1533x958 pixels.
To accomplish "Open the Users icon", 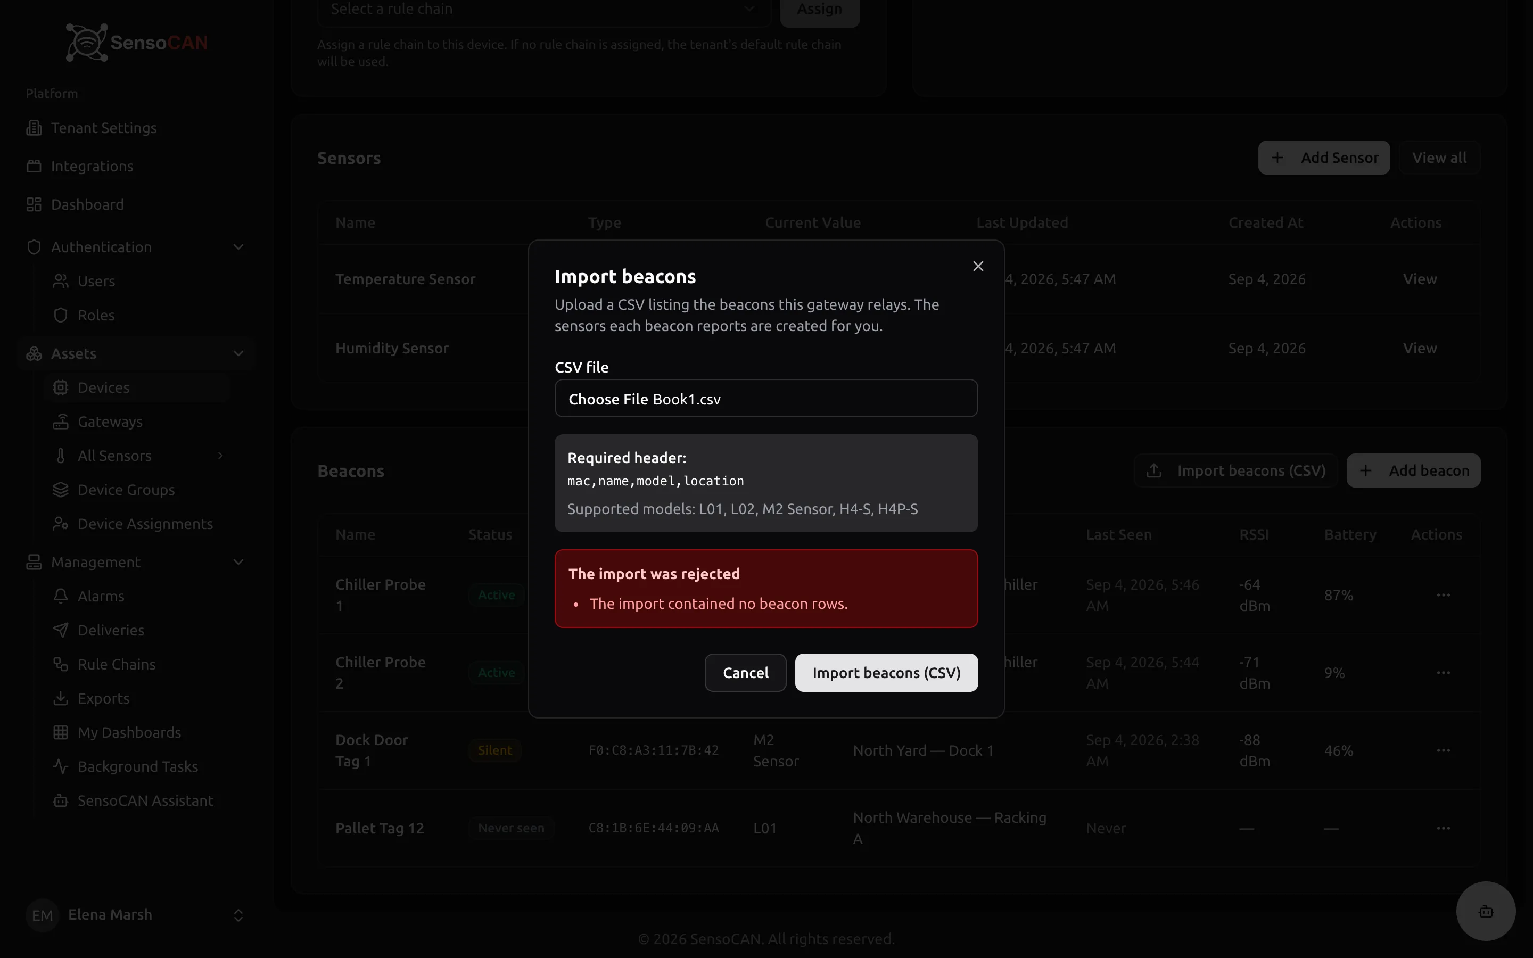I will click(61, 282).
